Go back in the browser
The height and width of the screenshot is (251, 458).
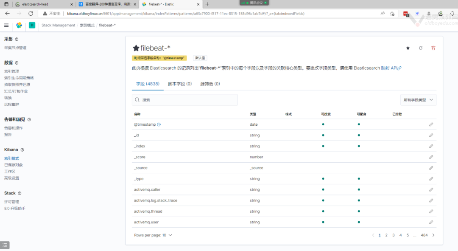point(7,14)
